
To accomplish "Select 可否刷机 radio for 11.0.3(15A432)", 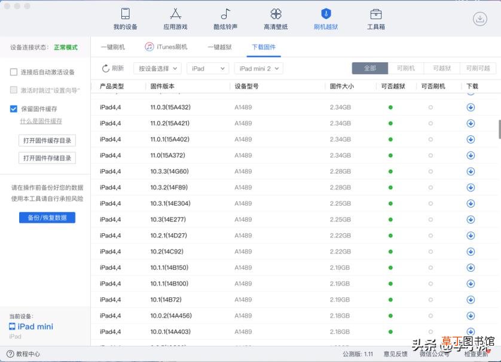I will [430, 108].
